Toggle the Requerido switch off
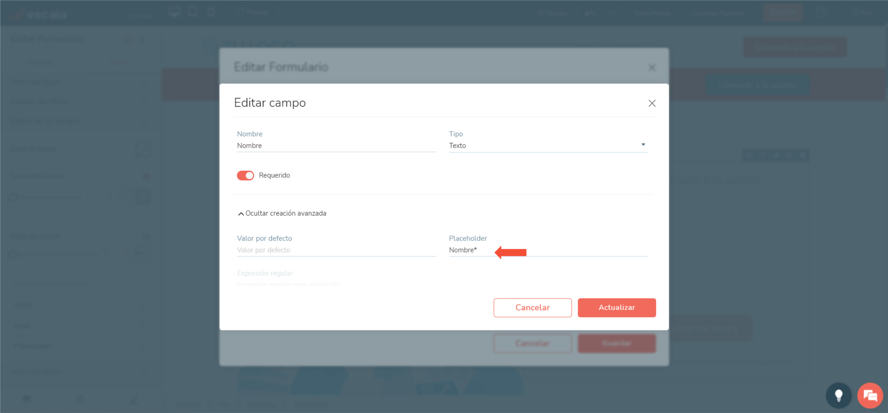This screenshot has width=888, height=413. coord(245,175)
